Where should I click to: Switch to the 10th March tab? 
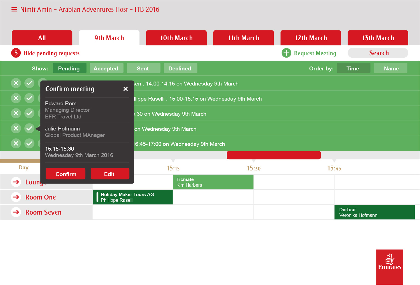tap(176, 38)
